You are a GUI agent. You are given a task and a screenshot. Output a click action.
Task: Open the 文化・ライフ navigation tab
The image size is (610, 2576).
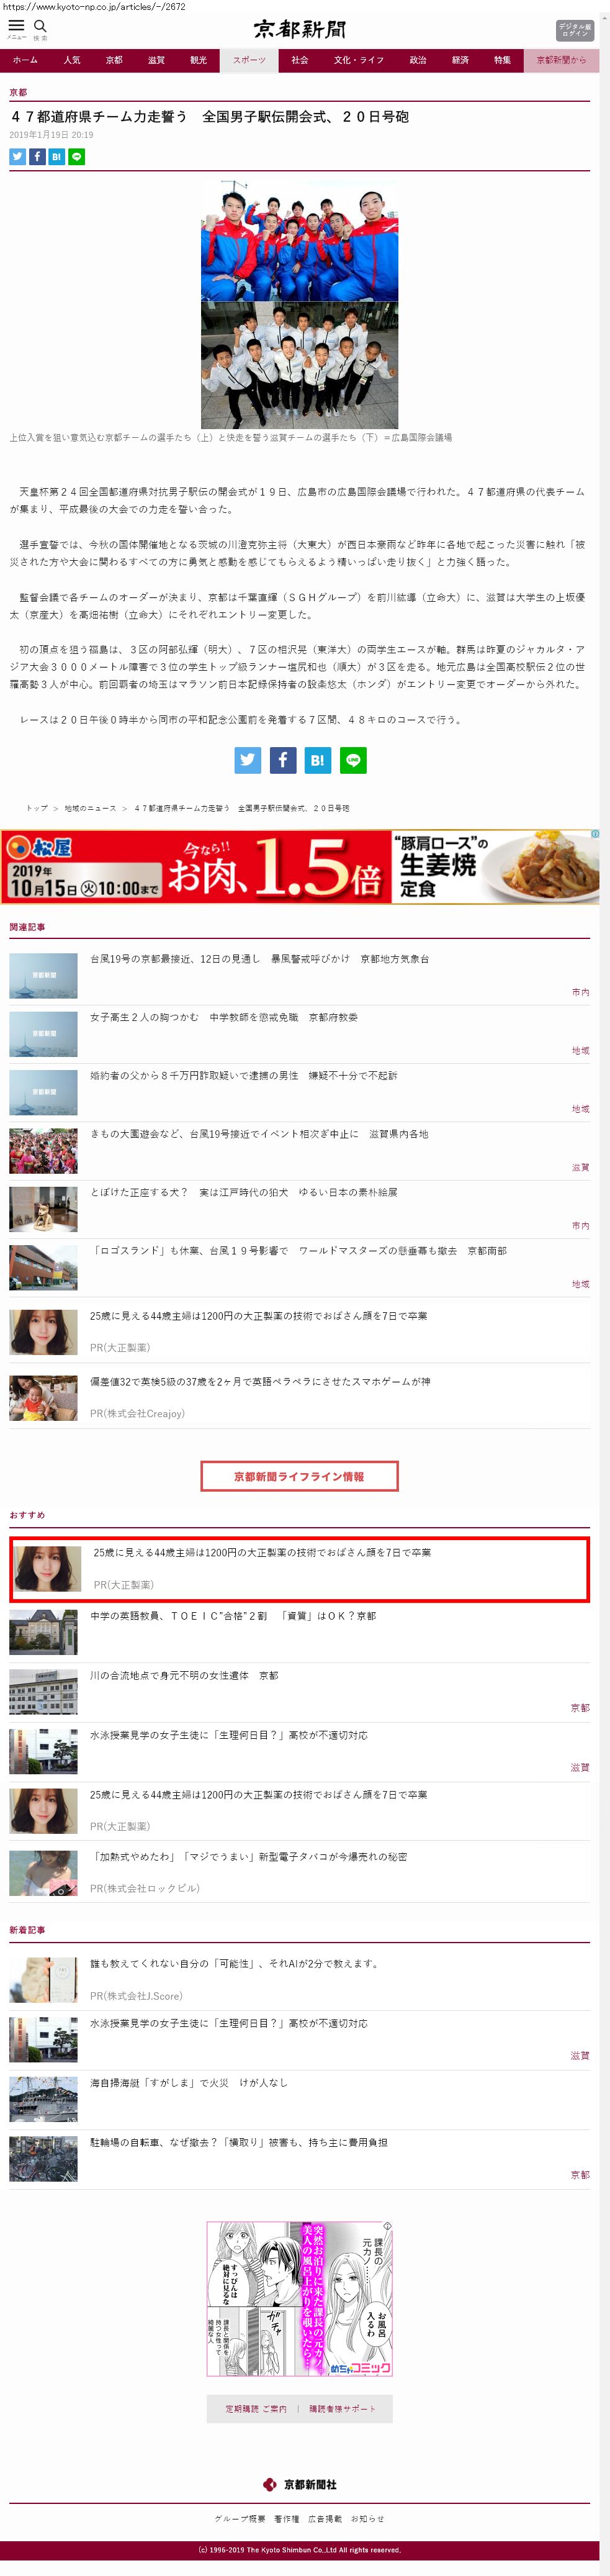tap(359, 61)
